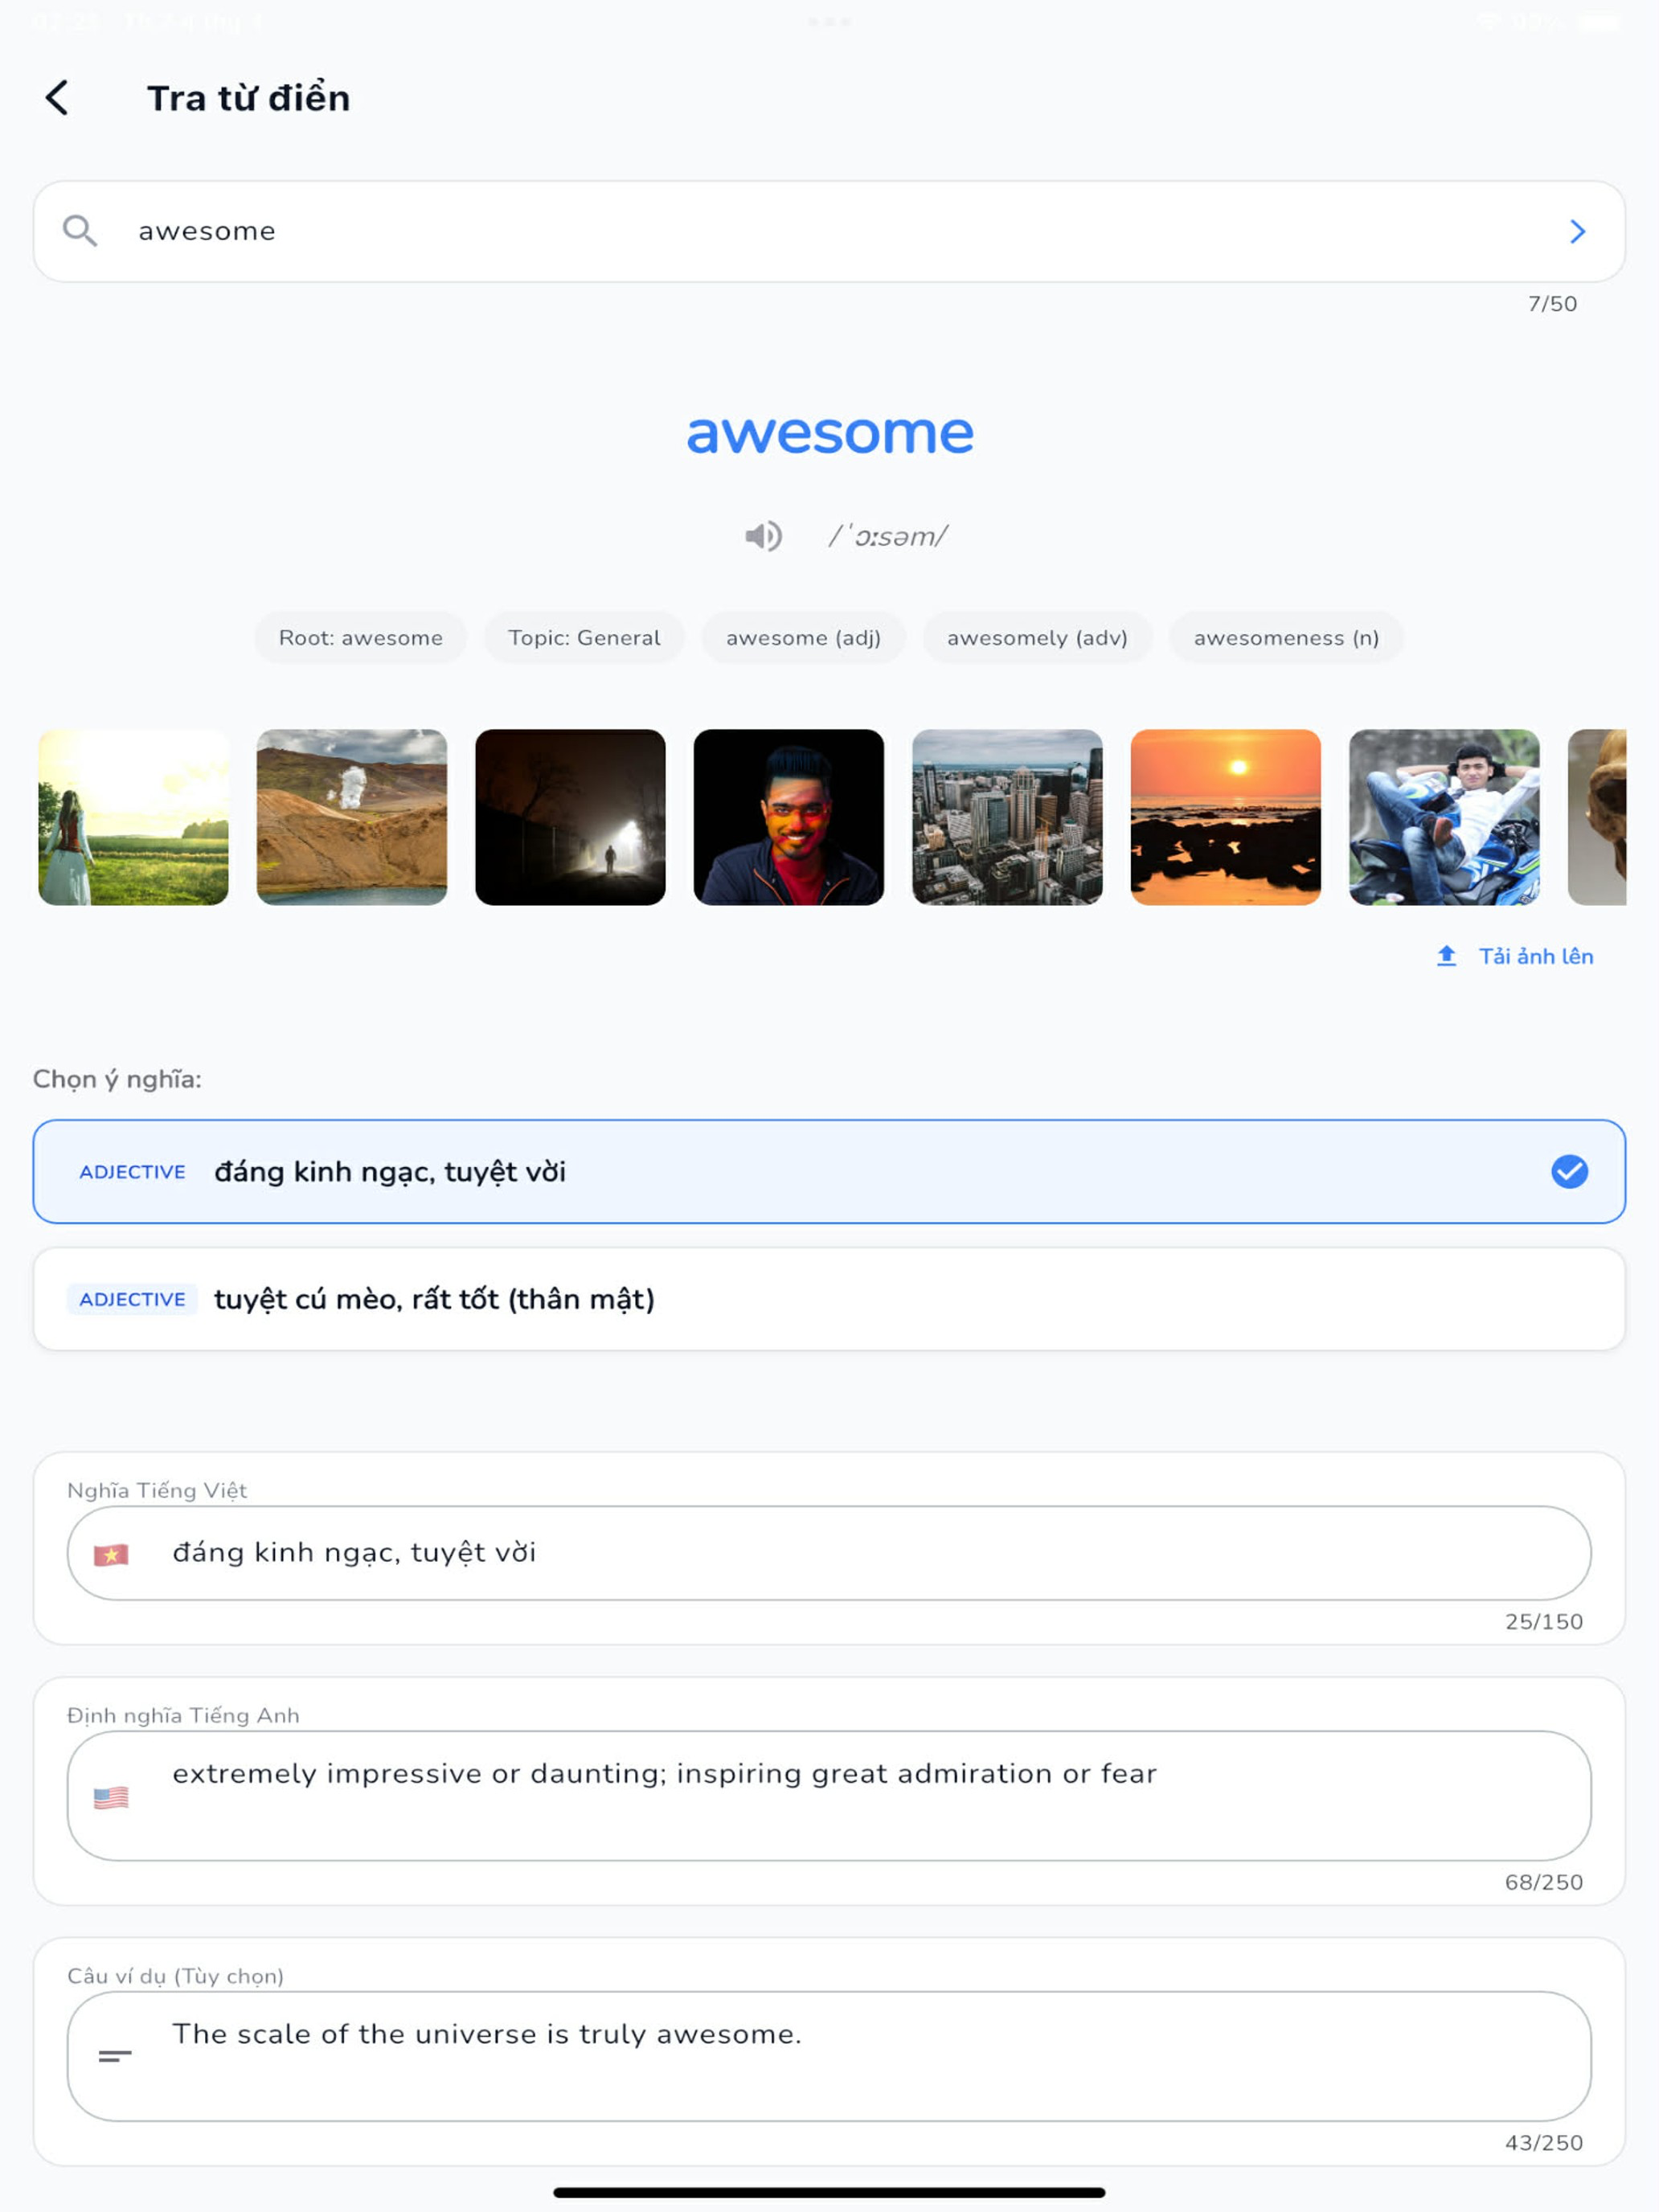This screenshot has width=1659, height=2212.
Task: Tap the search magnifier icon
Action: pos(80,231)
